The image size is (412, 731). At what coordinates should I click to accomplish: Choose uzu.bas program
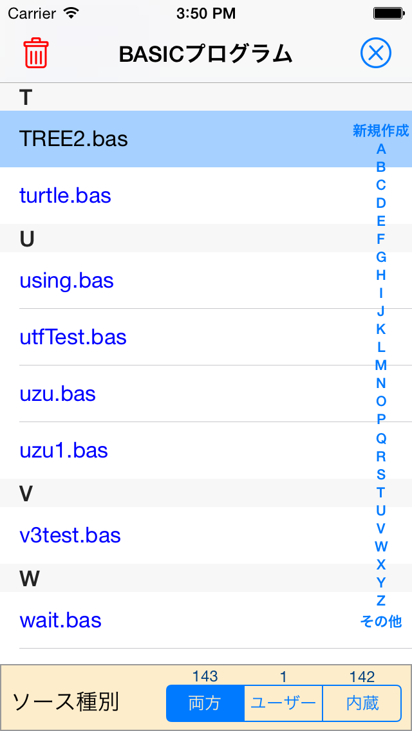tap(206, 394)
